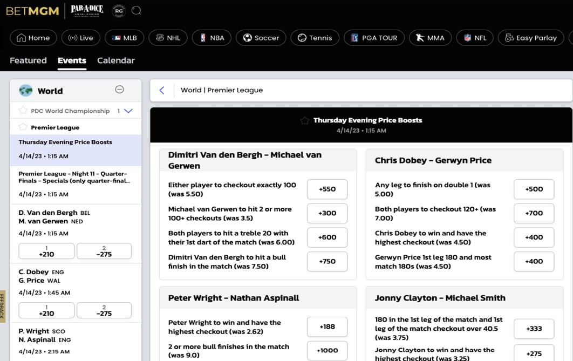Viewport: 573px width, 361px height.
Task: Open P. Wright vs N. Aspinall match
Action: [76, 341]
